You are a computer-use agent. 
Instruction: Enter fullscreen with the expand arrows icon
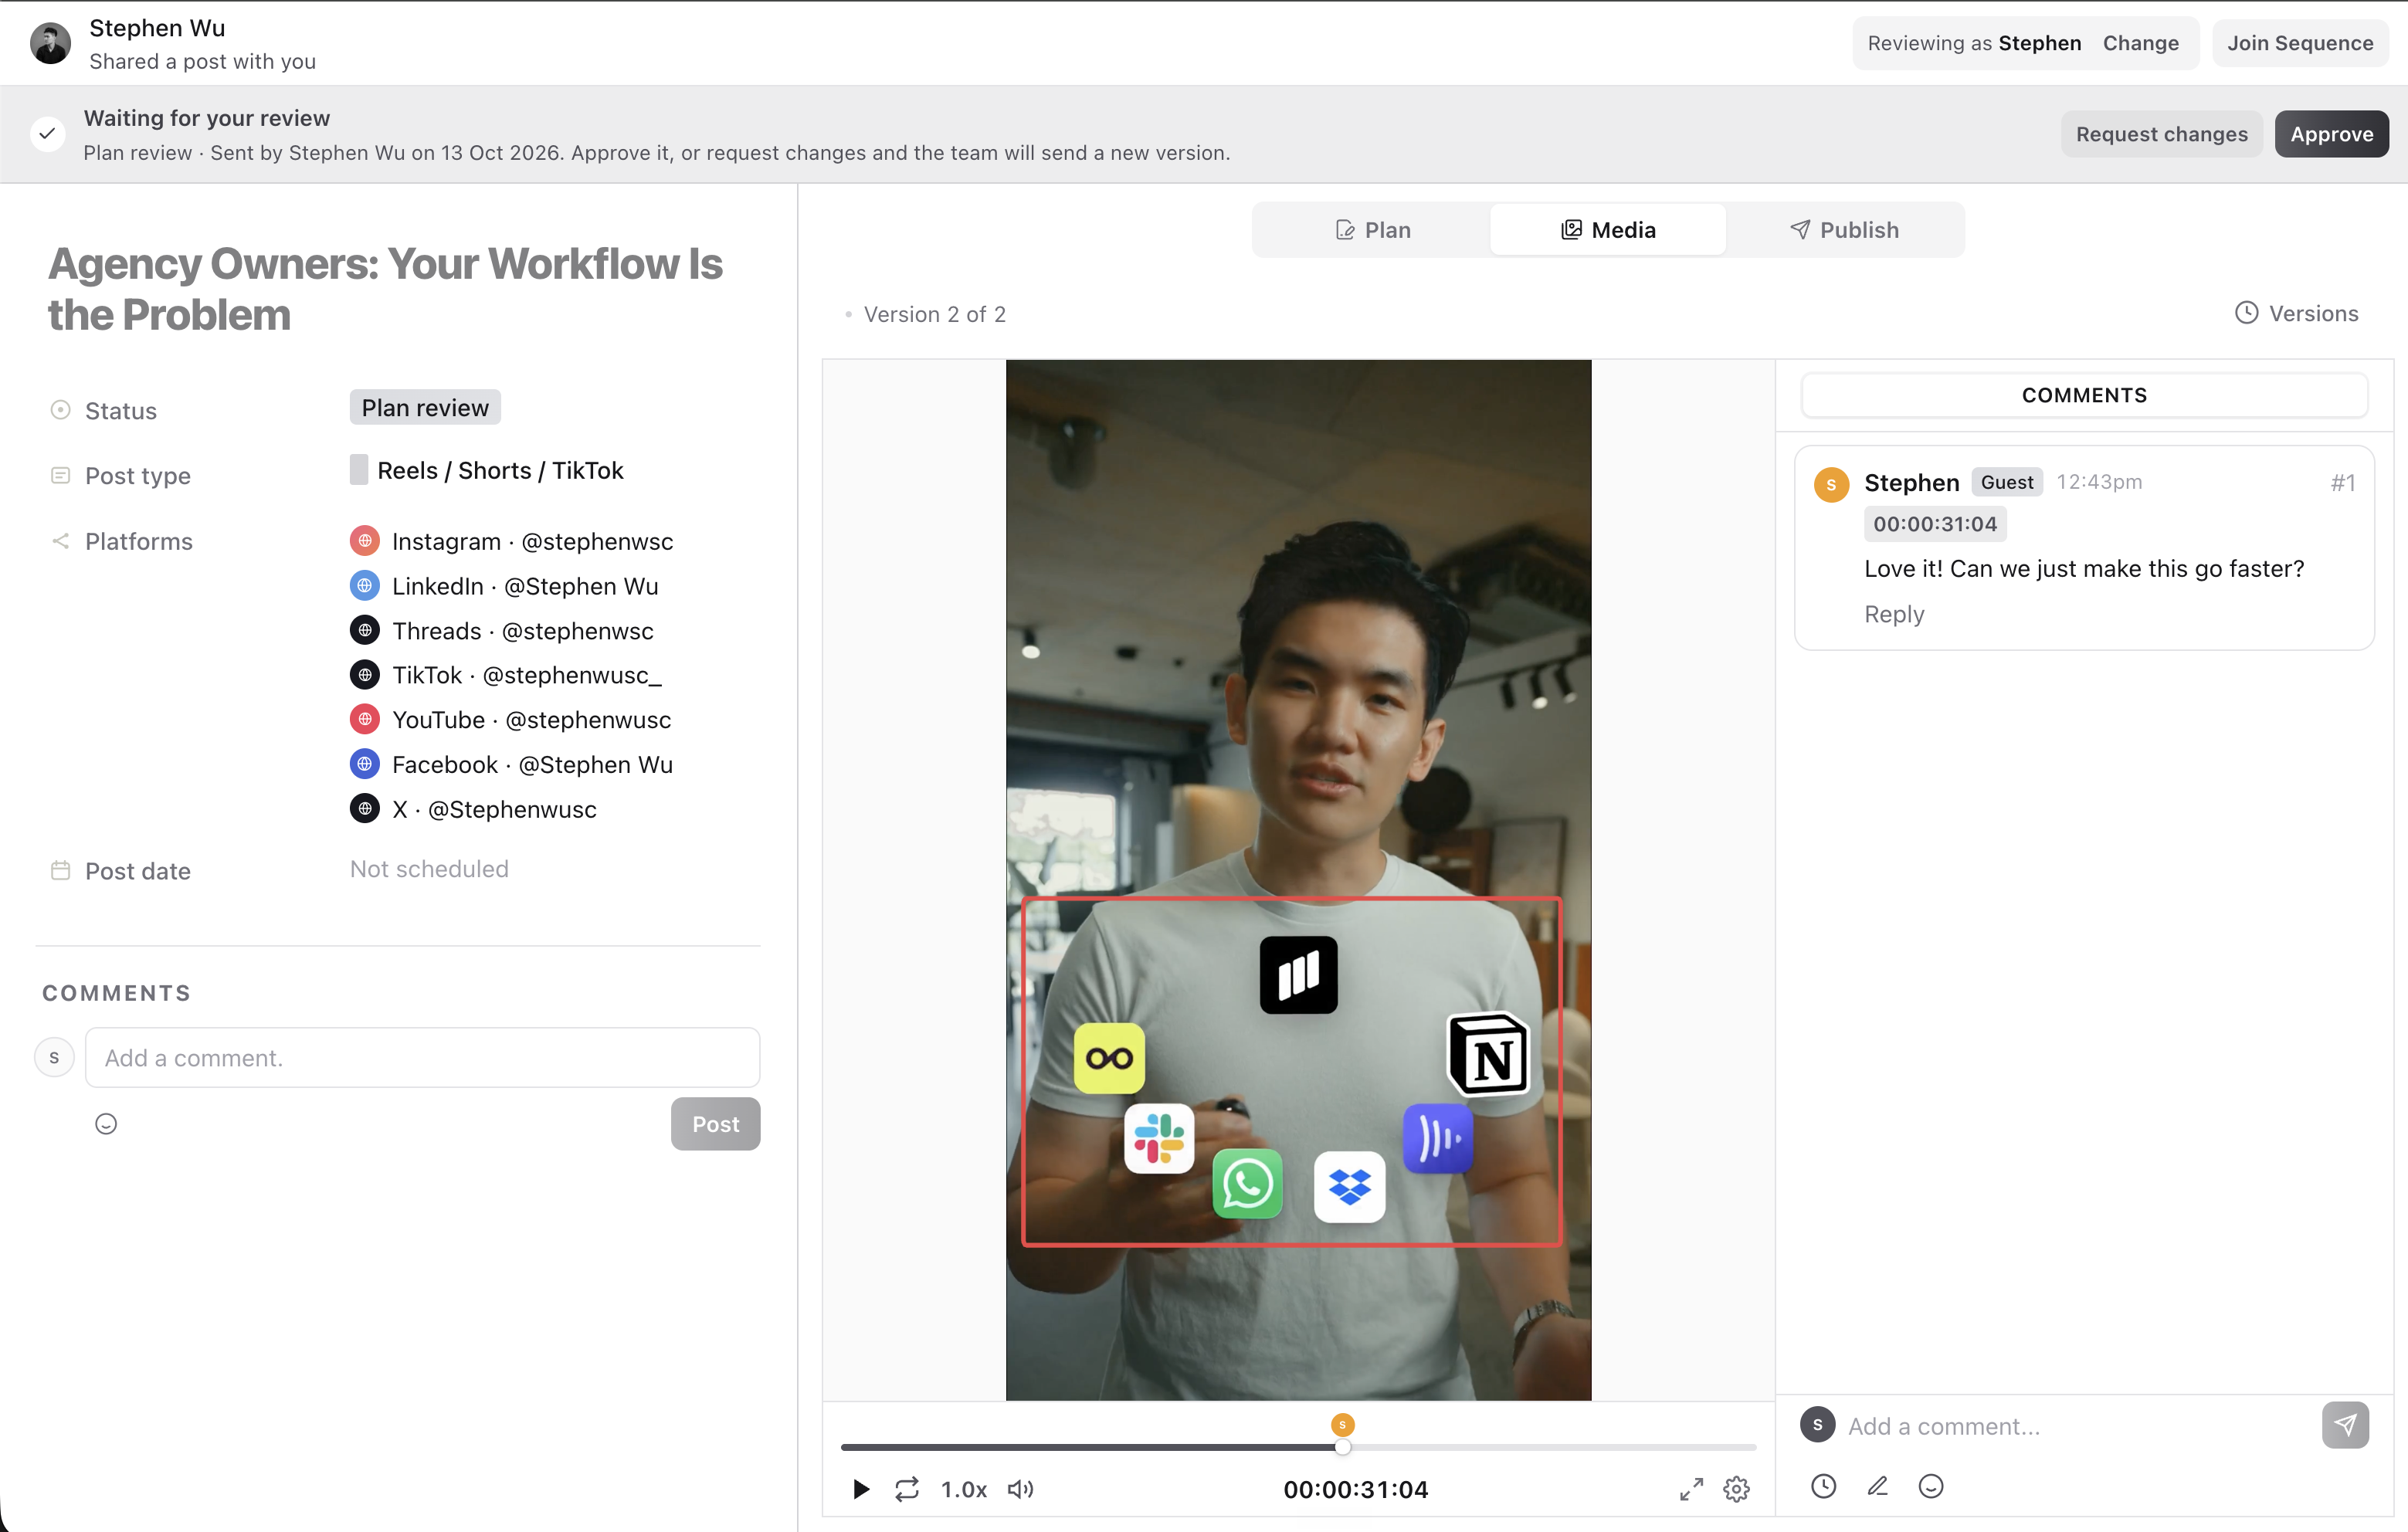pyautogui.click(x=1691, y=1489)
